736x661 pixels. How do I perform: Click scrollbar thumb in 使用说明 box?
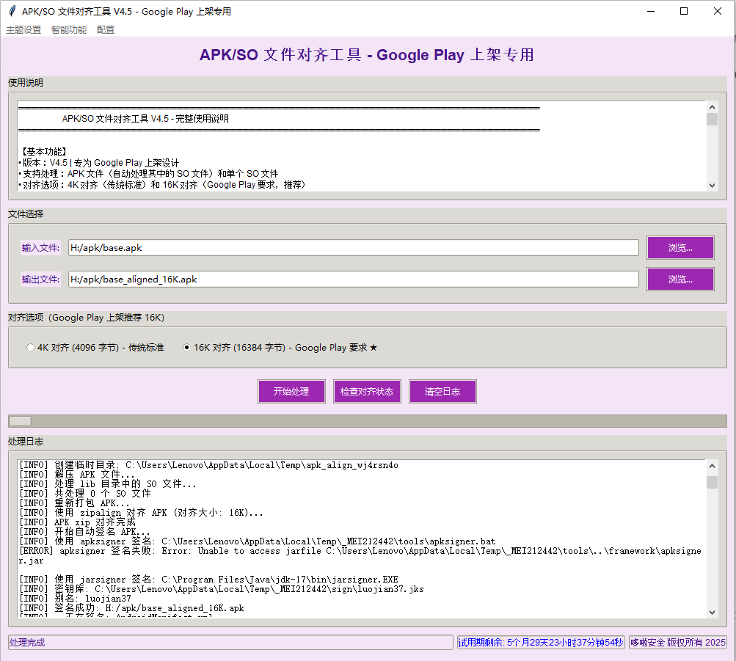click(712, 119)
